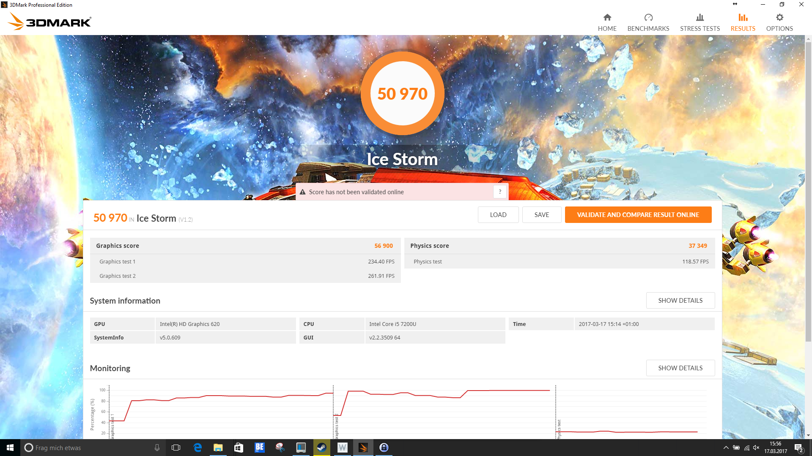Launch Microsoft Edge from the taskbar

pos(198,448)
